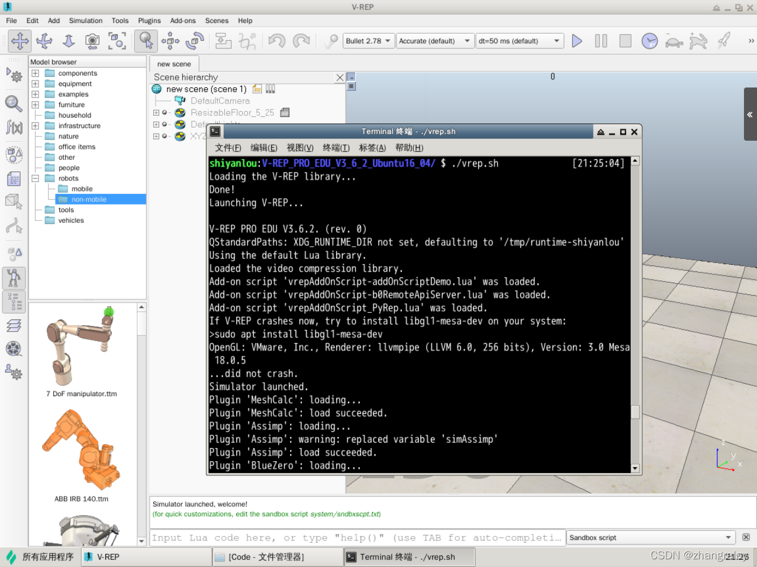
Task: Start the simulation with the play button
Action: (577, 41)
